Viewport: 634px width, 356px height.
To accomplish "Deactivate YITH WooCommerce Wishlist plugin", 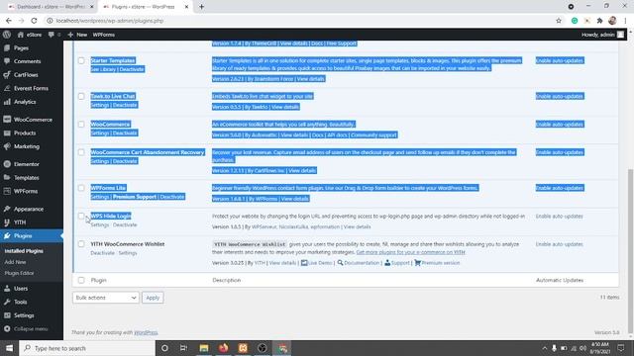I will [x=102, y=253].
